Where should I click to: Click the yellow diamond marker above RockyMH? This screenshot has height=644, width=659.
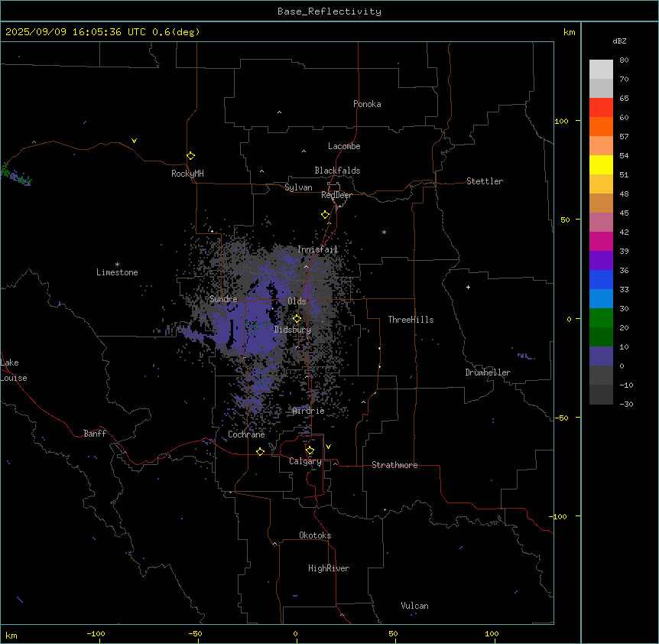191,156
